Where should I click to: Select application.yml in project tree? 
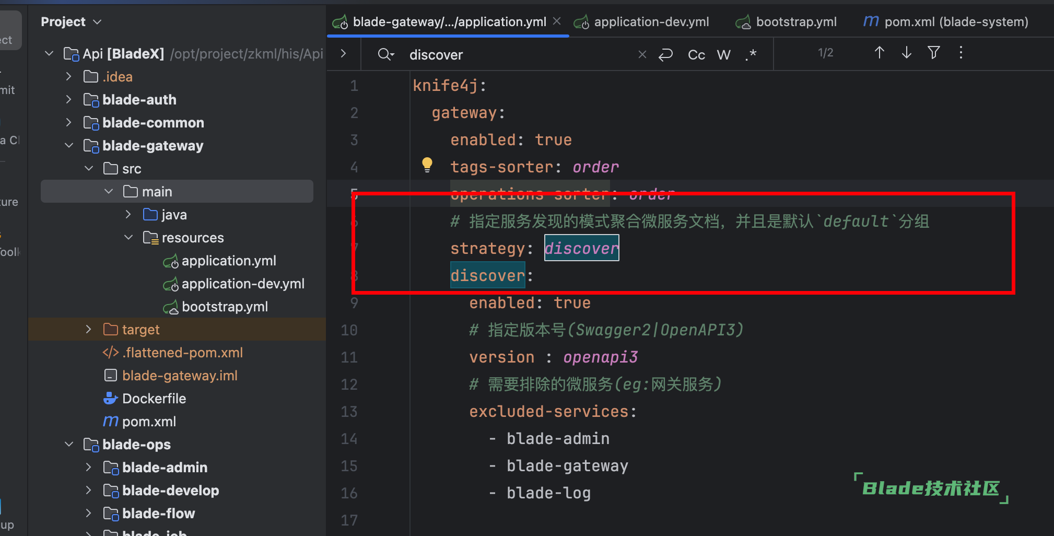coord(229,261)
